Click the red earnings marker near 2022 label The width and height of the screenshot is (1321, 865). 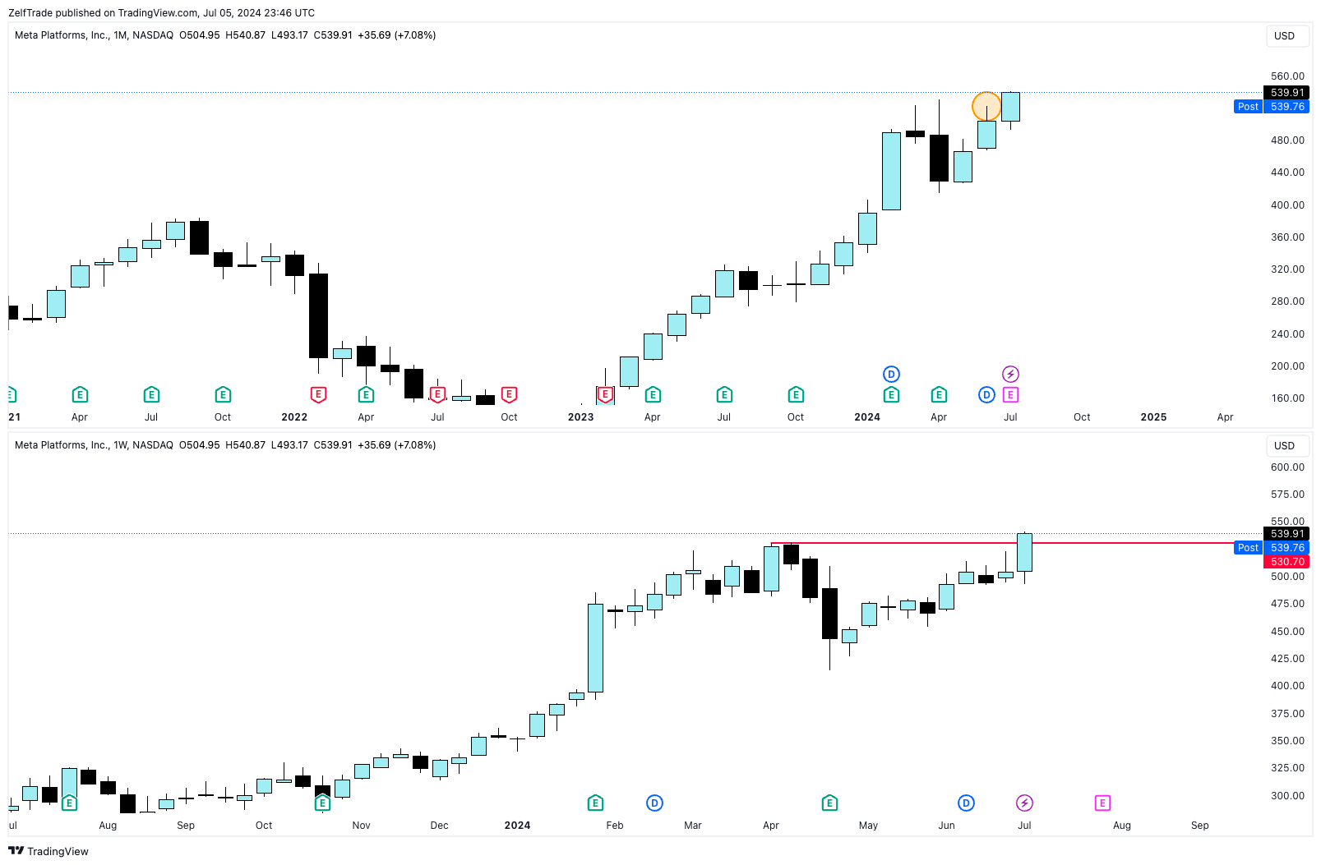318,395
